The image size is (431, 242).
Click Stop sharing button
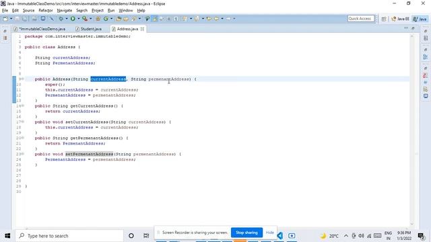(246, 233)
